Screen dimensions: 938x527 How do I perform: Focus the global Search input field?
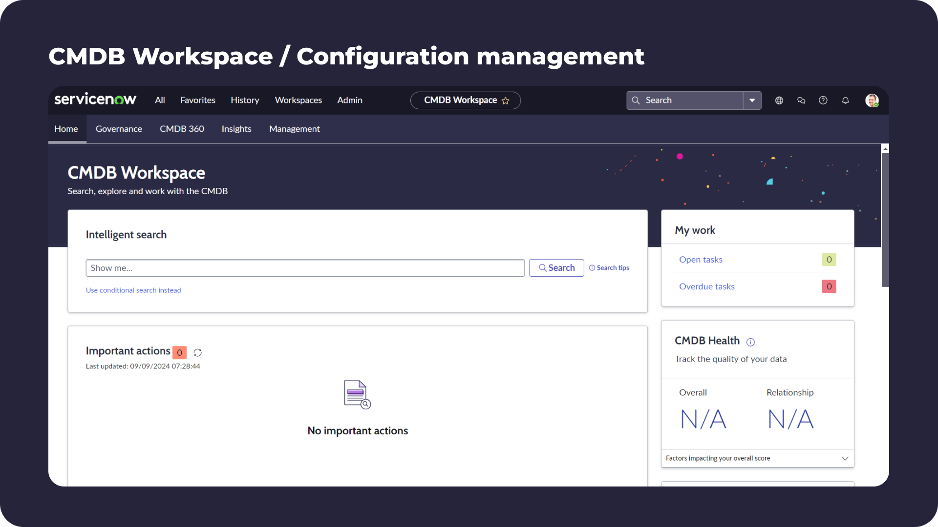coord(685,100)
